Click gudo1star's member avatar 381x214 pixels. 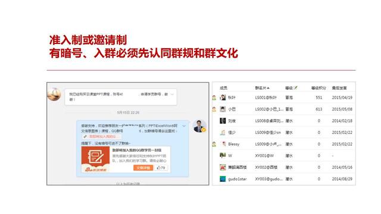click(223, 179)
